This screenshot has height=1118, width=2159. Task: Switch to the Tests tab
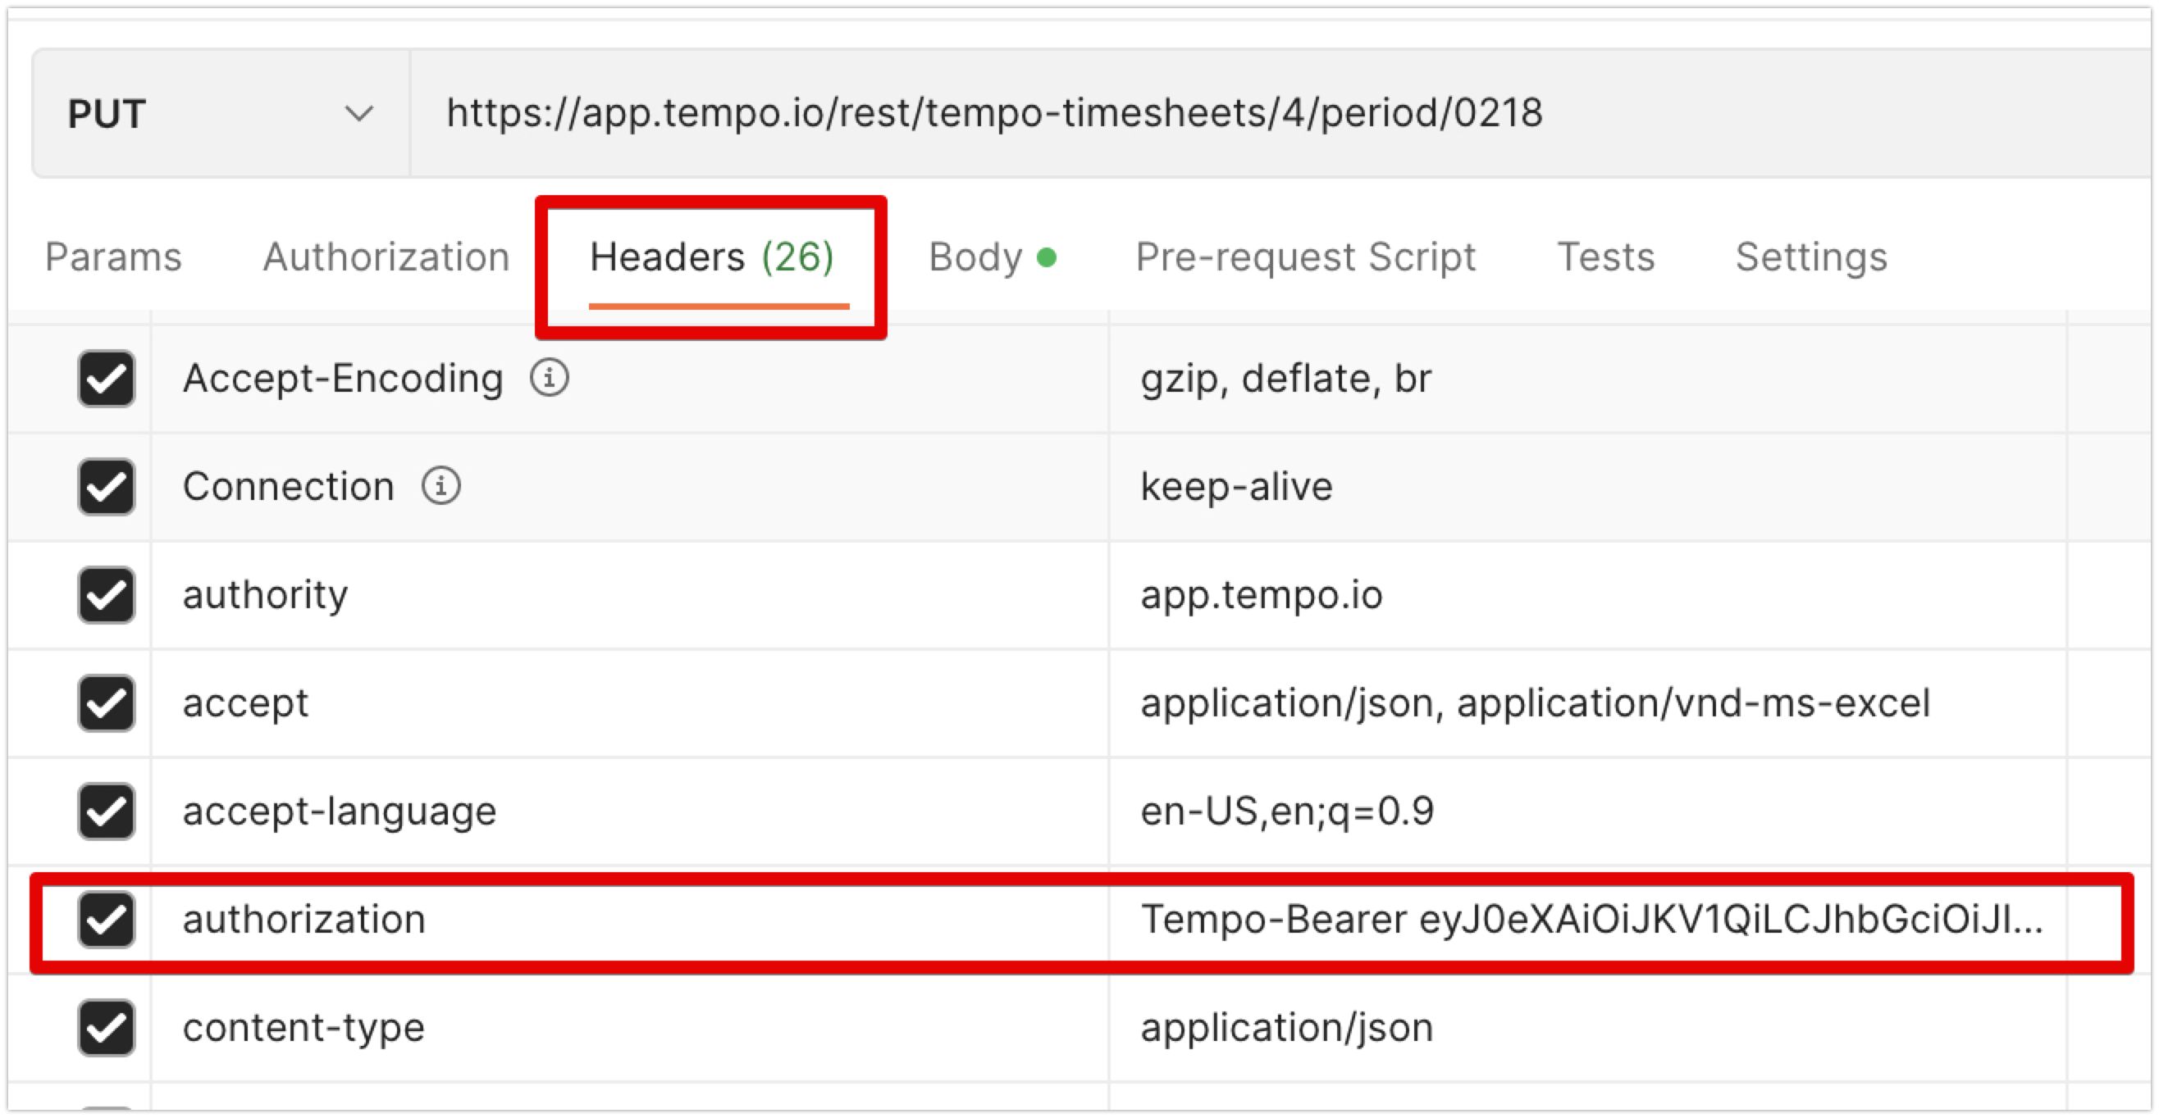point(1606,257)
